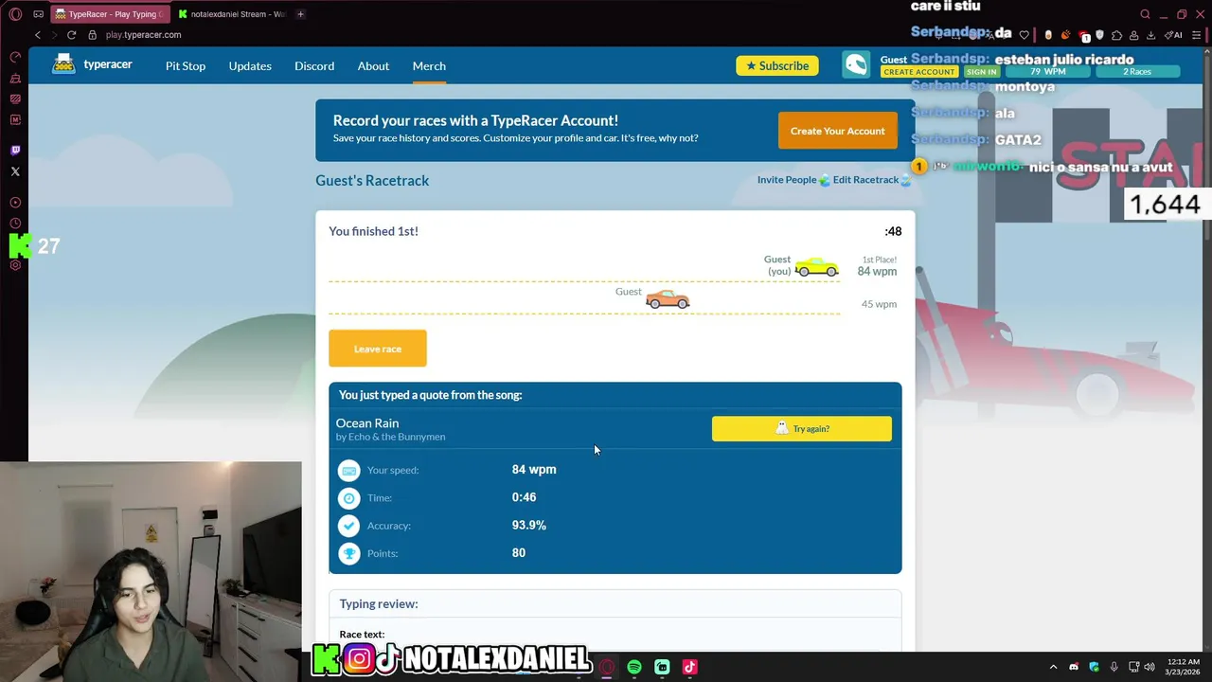Click the SIGN IN button
The height and width of the screenshot is (682, 1212).
[981, 72]
